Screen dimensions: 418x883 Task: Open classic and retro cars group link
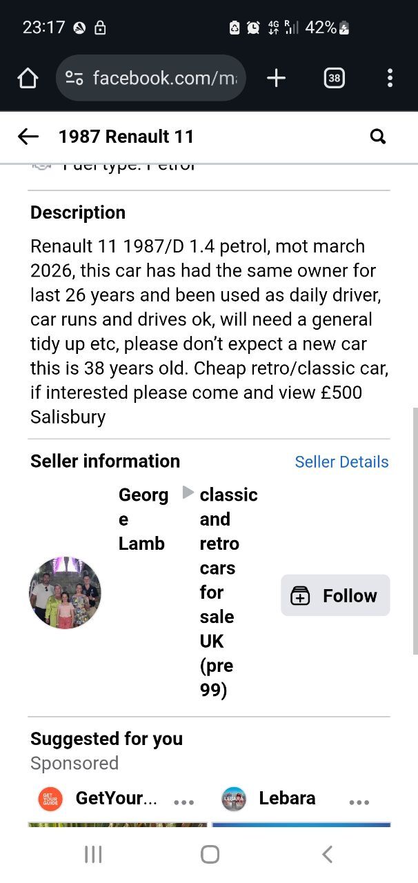point(228,592)
